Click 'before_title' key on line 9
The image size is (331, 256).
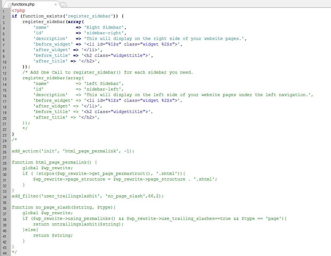(52, 55)
